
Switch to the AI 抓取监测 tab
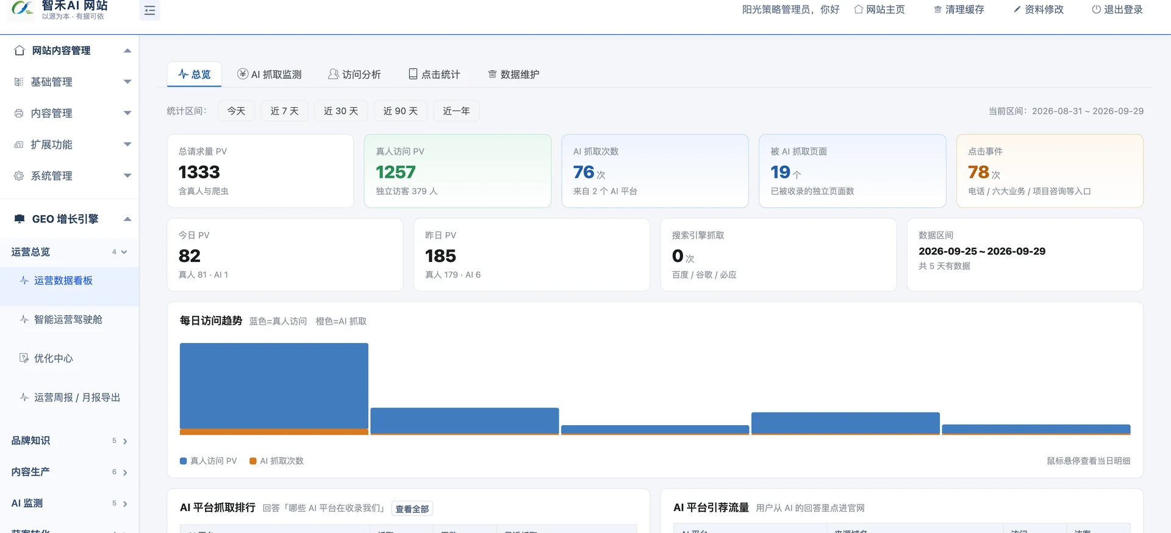pos(269,74)
